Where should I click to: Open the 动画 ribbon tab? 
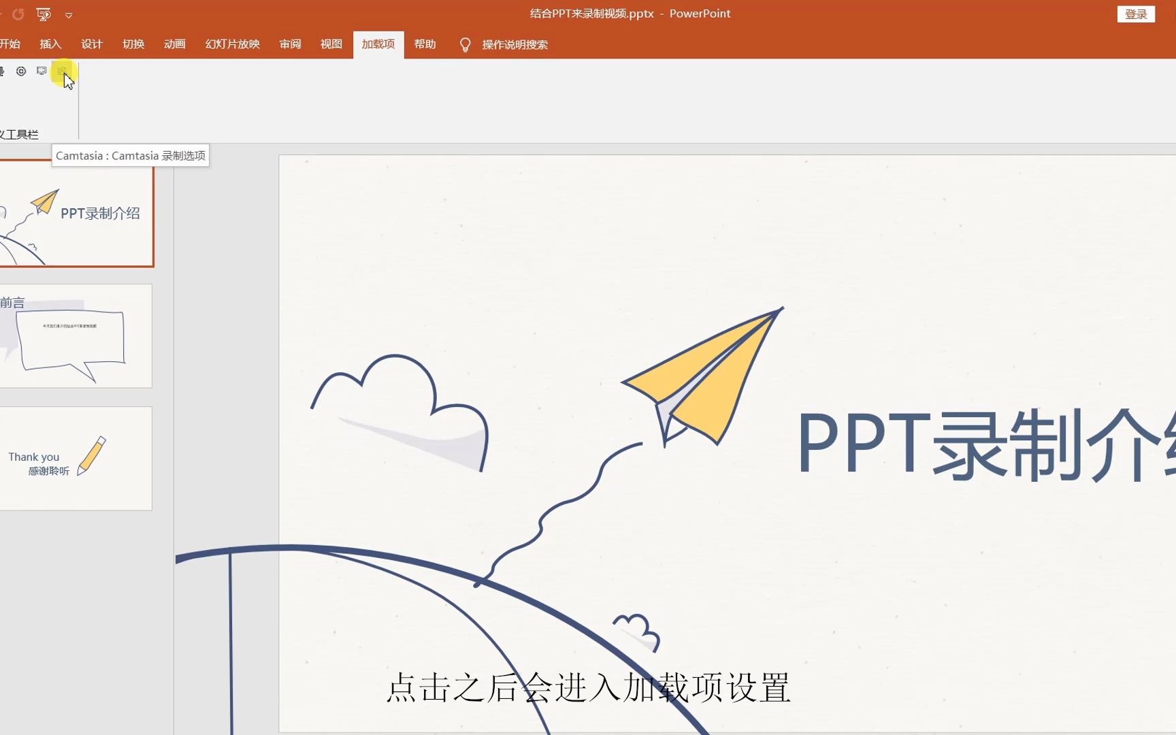pyautogui.click(x=174, y=44)
